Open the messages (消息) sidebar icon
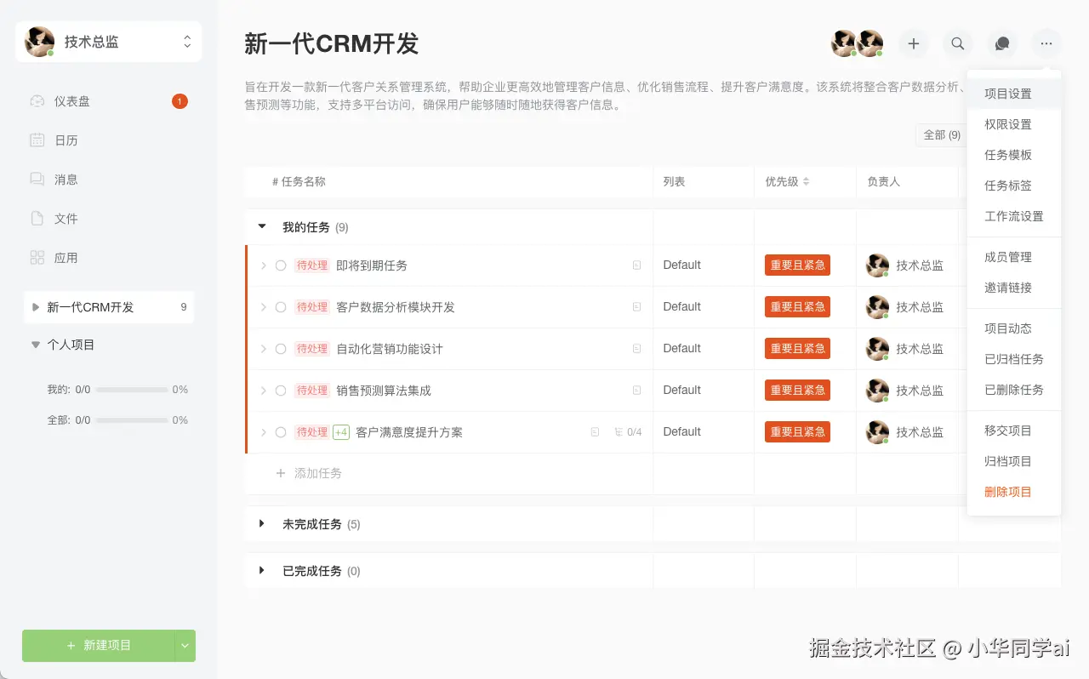 click(37, 180)
